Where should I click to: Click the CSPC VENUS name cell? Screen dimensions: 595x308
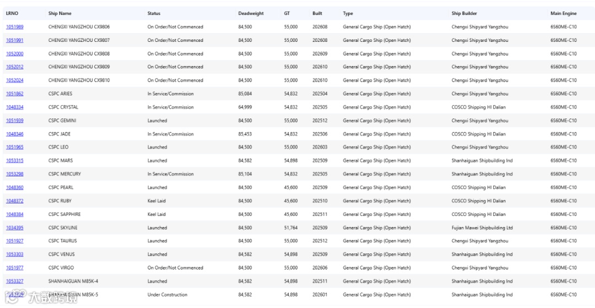(x=62, y=255)
